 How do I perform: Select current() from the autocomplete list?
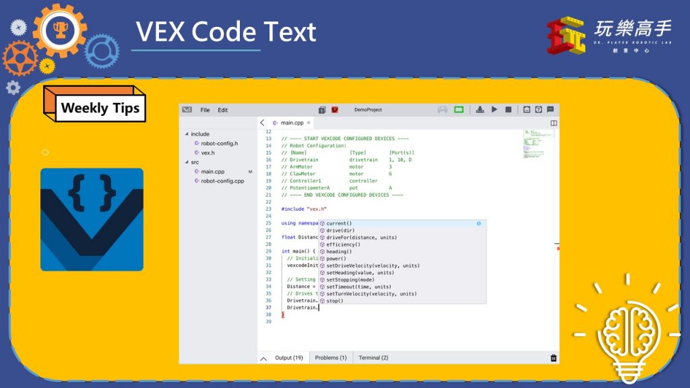pyautogui.click(x=402, y=224)
